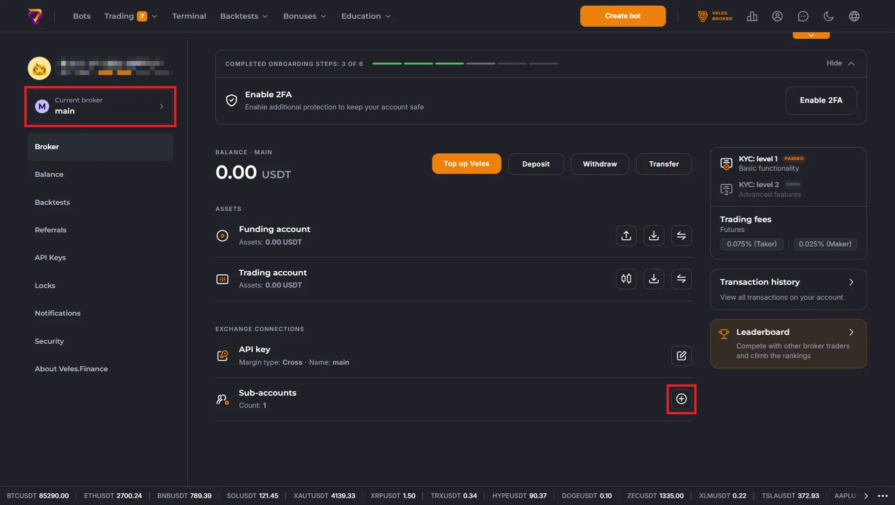Open the chat support icon
895x505 pixels.
pos(803,16)
